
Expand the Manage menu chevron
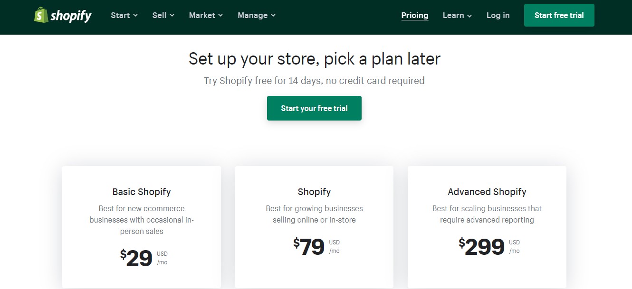273,15
